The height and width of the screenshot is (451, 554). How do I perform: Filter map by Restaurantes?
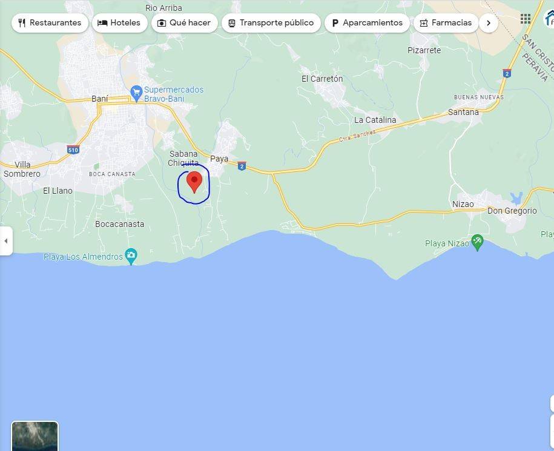pyautogui.click(x=50, y=23)
